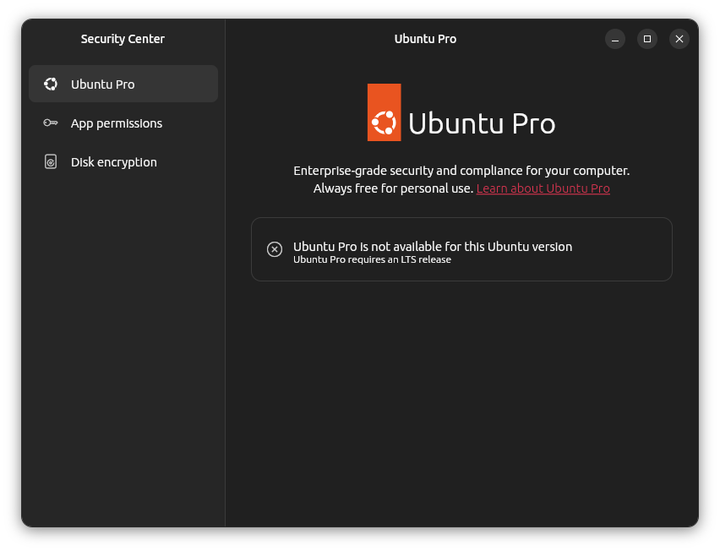The width and height of the screenshot is (720, 551).
Task: Open the App permissions section
Action: [x=117, y=123]
